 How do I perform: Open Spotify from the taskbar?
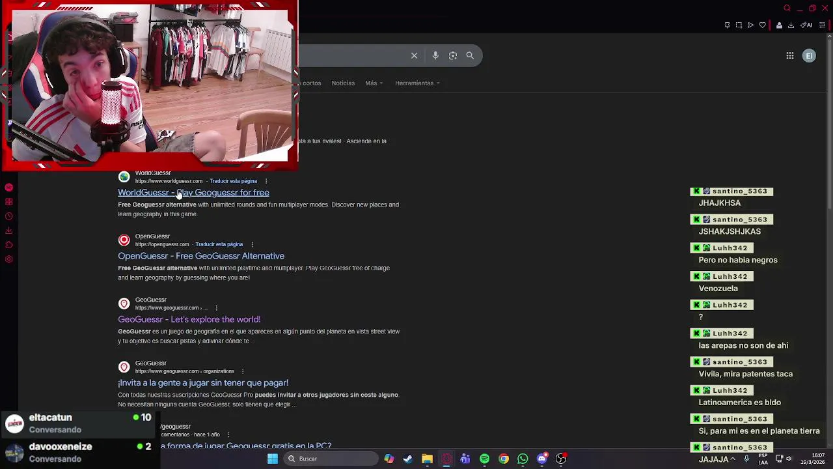(484, 459)
